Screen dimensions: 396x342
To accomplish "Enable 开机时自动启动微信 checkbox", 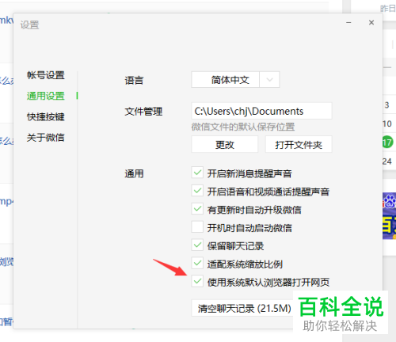I will coord(197,227).
